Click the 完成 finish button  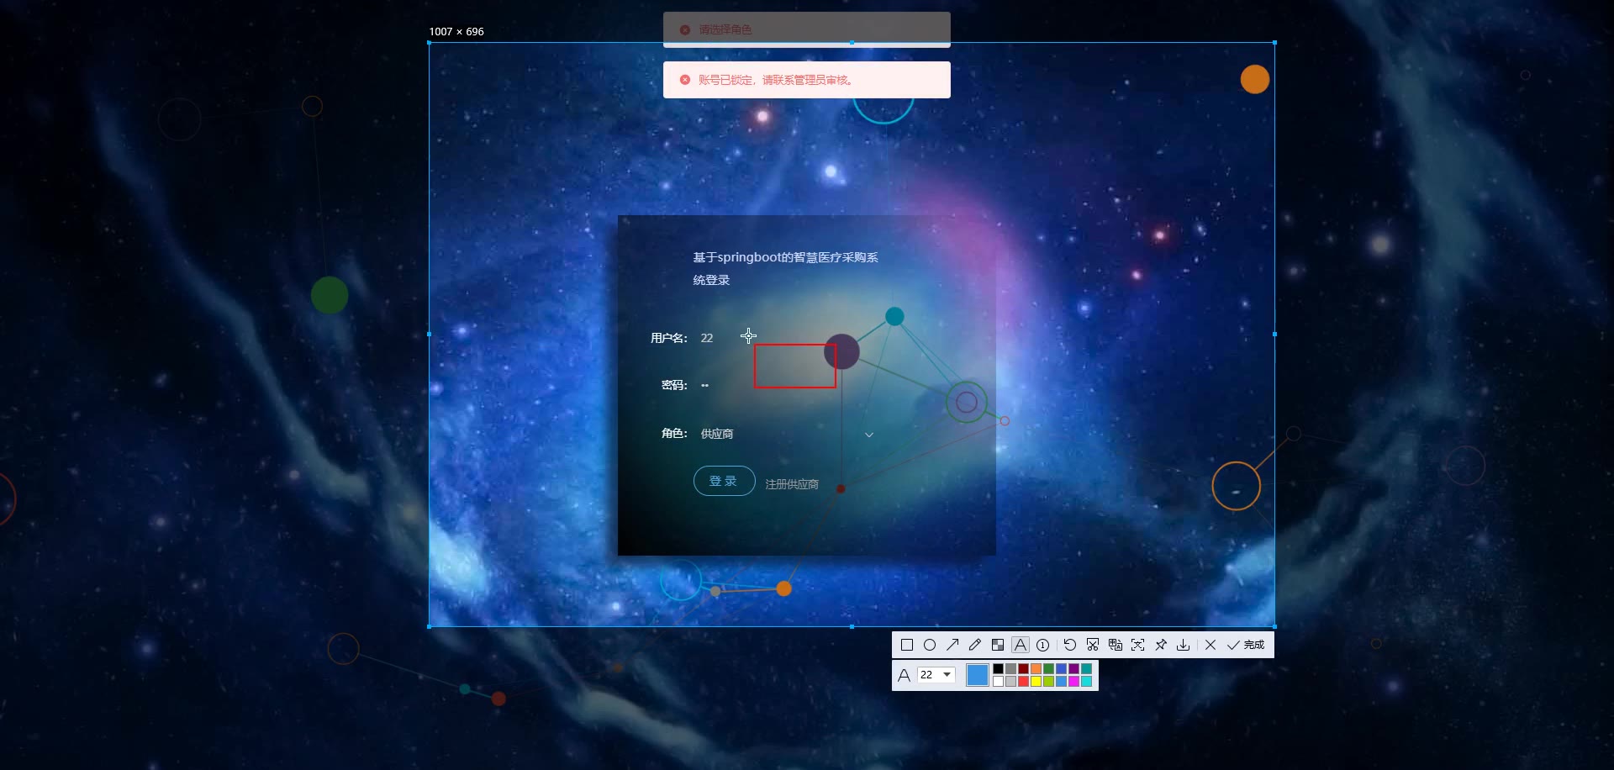1246,645
